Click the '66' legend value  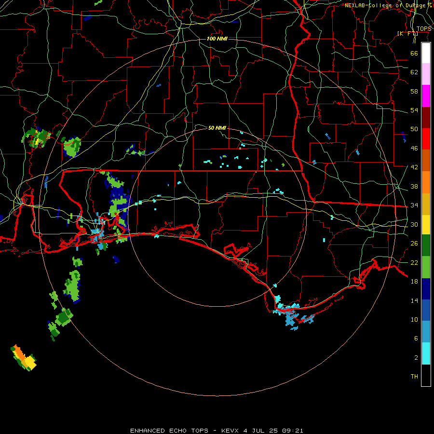click(x=414, y=53)
